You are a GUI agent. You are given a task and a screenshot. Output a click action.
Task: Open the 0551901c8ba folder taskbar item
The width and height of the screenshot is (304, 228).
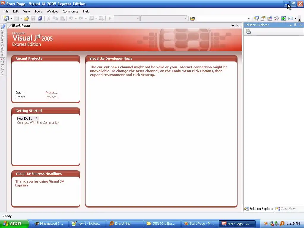162,224
